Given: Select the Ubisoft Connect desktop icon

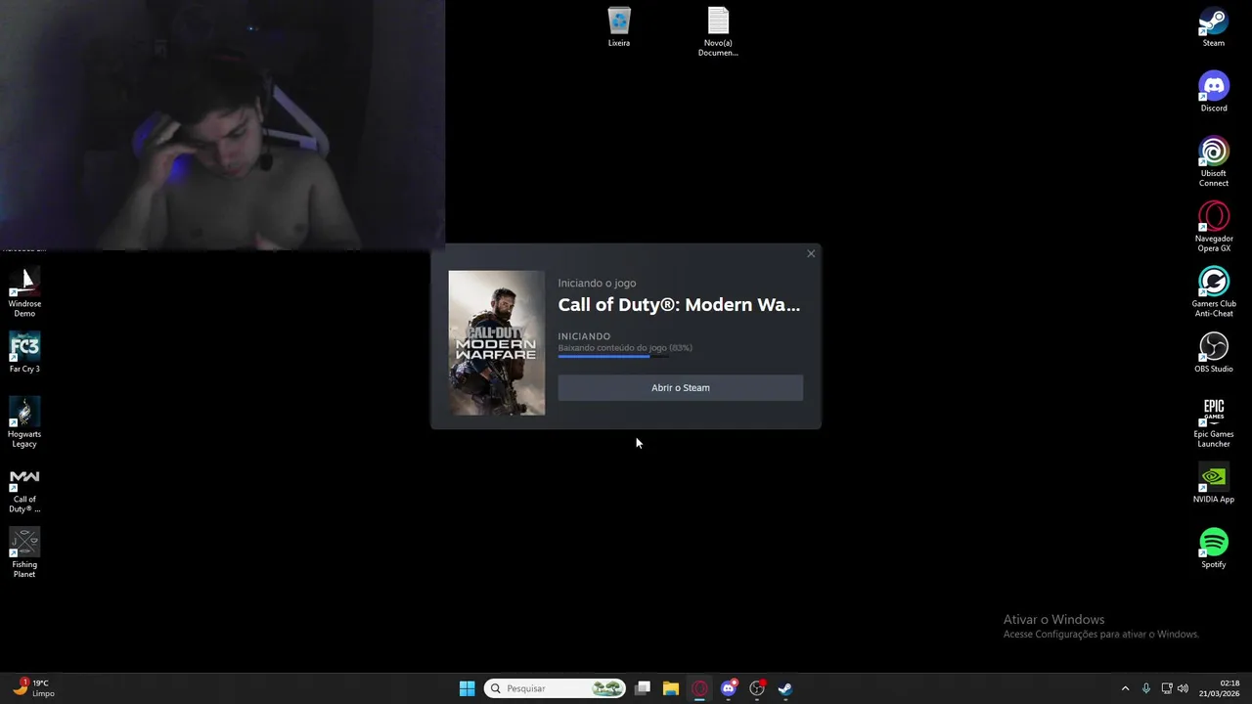Looking at the screenshot, I should click(1213, 162).
